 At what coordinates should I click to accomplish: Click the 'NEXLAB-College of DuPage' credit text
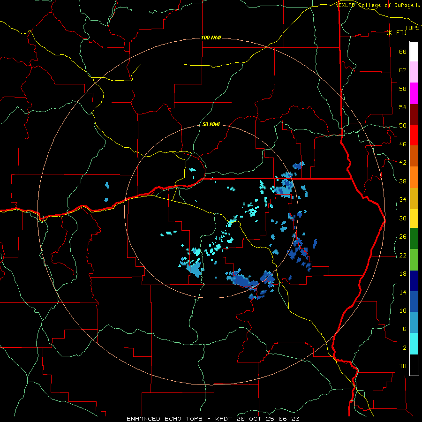click(x=375, y=5)
